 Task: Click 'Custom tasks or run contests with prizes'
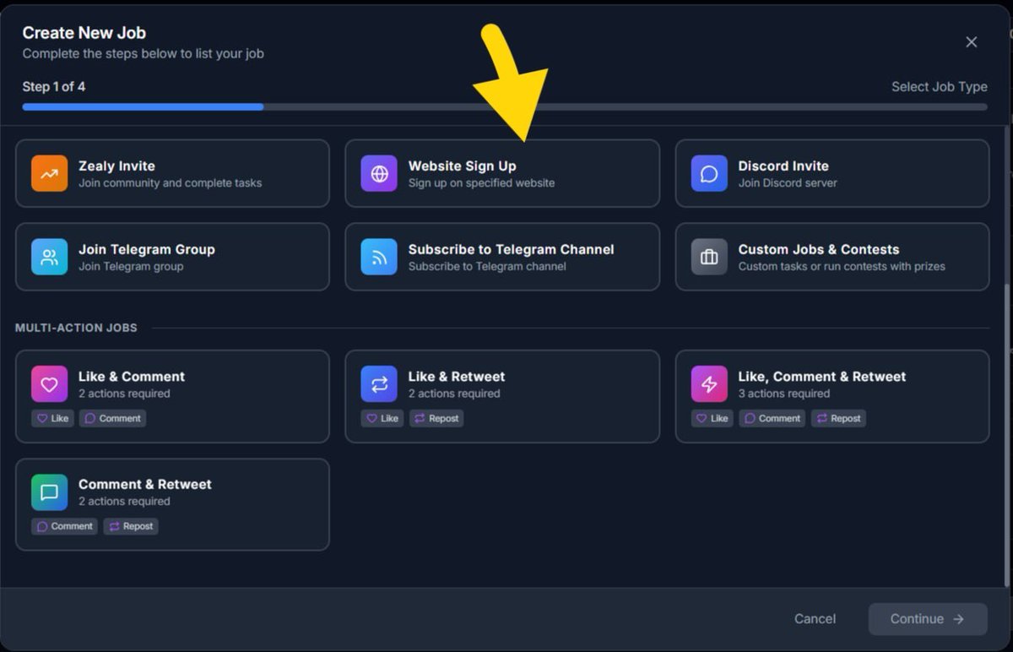click(842, 266)
